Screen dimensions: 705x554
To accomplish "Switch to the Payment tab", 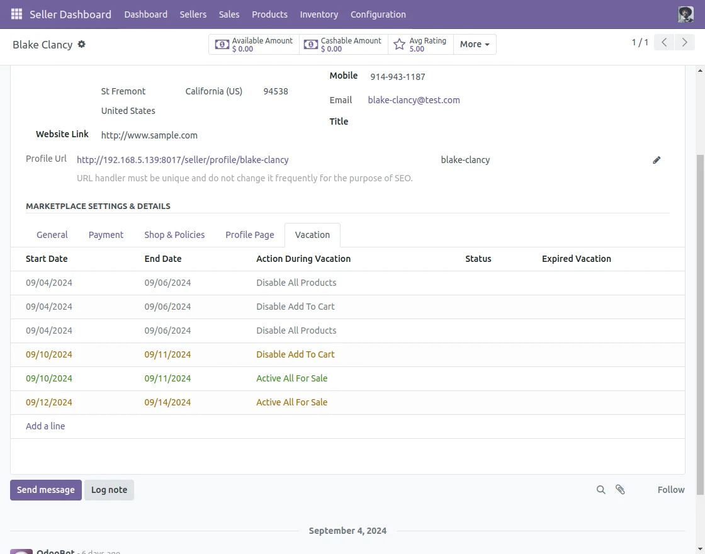I will click(x=106, y=235).
